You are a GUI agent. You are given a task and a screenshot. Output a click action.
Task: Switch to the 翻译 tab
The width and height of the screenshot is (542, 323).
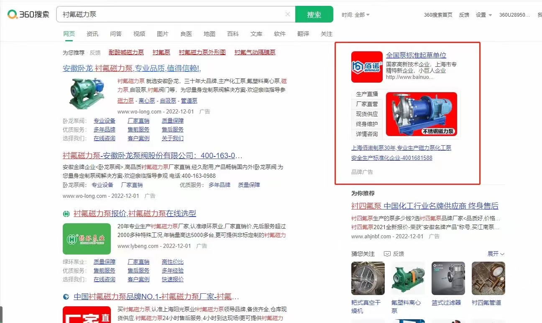303,34
